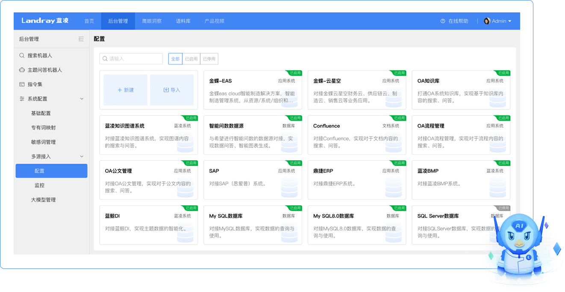Image resolution: width=565 pixels, height=292 pixels.
Task: Click the topic Q&A robot icon
Action: pos(22,70)
